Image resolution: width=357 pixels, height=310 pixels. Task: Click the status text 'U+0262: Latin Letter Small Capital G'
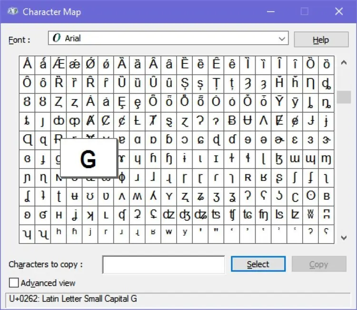pos(73,299)
